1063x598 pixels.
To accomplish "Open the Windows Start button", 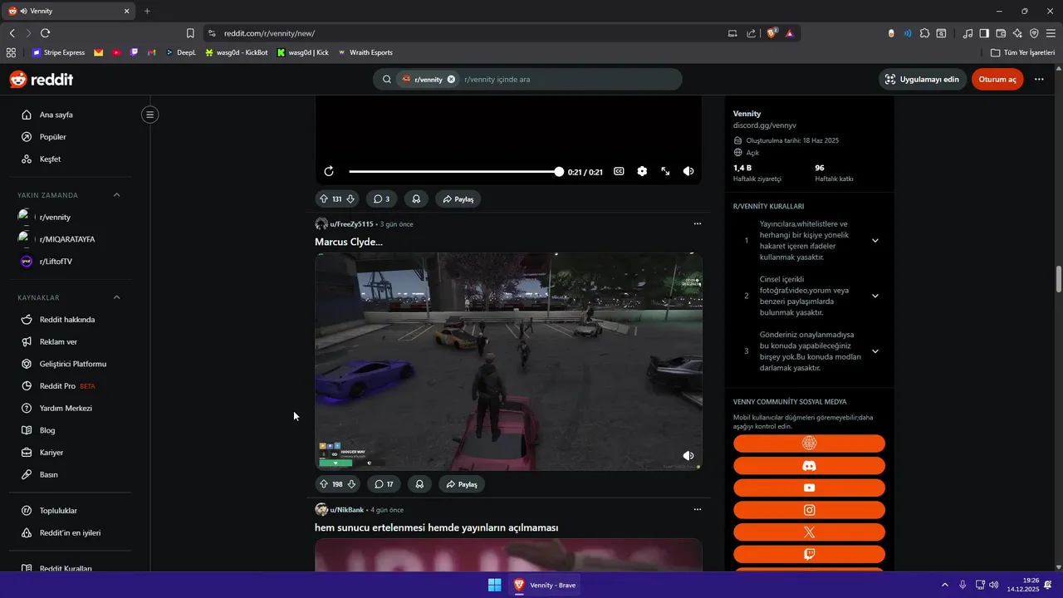I will pos(494,585).
